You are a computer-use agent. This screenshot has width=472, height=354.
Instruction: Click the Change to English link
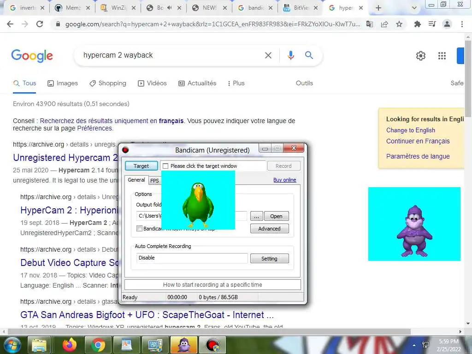click(411, 130)
